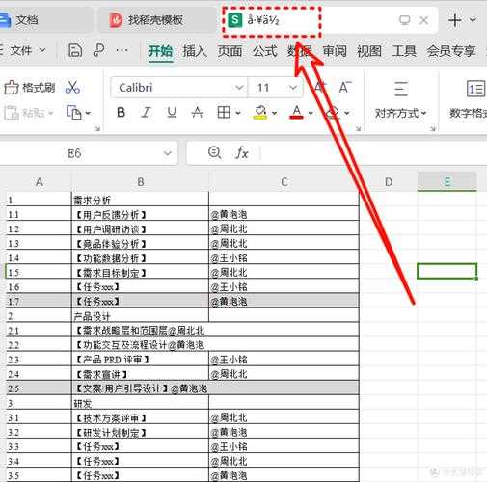The width and height of the screenshot is (487, 482).
Task: Open the Name Box E6 dropdown
Action: click(x=168, y=153)
